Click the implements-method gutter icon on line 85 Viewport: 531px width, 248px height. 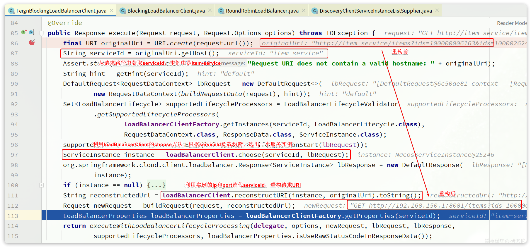24,32
